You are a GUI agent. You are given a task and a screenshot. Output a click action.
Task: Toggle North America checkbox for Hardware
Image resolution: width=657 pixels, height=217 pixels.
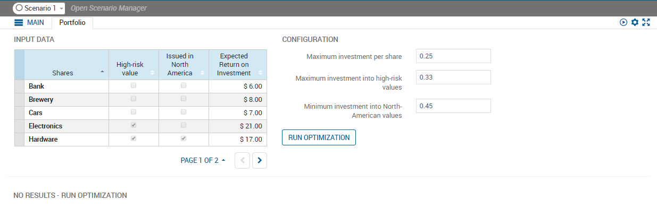(x=184, y=139)
